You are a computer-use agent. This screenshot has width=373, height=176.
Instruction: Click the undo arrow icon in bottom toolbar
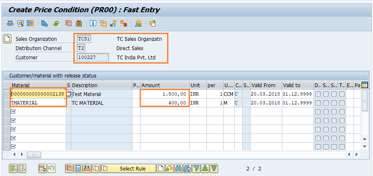[x=51, y=168]
